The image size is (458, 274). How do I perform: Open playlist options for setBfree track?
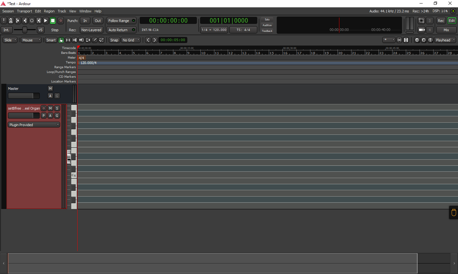click(44, 116)
